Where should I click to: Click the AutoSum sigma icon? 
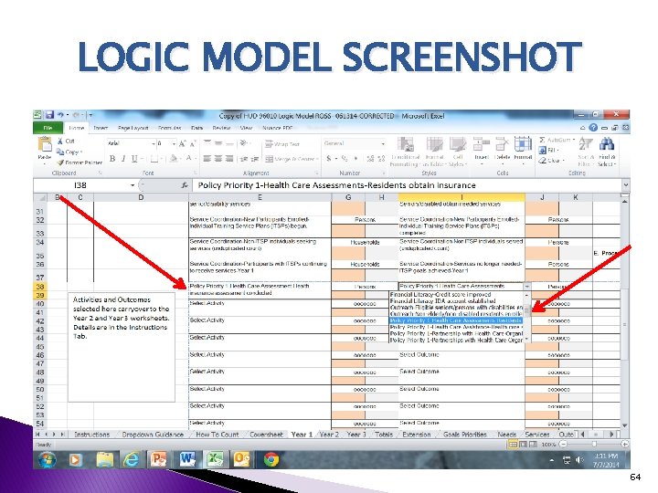tap(542, 140)
